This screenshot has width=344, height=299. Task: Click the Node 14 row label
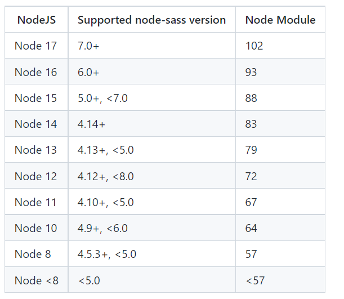click(x=36, y=124)
